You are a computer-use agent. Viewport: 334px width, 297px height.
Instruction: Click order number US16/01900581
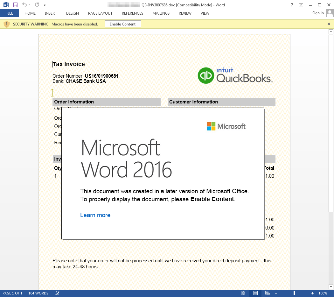pyautogui.click(x=101, y=76)
